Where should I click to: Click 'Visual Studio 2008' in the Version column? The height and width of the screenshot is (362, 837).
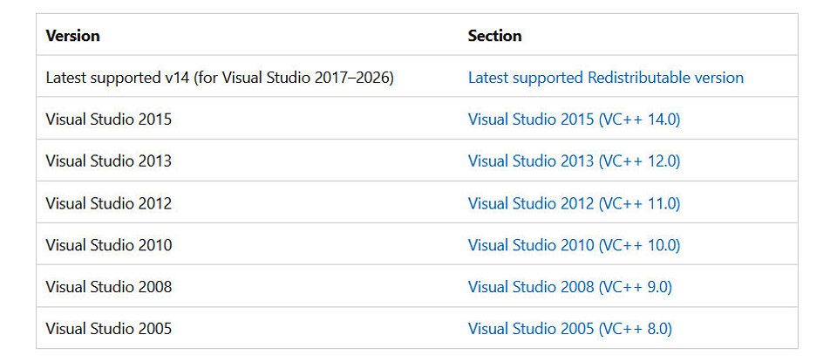(108, 287)
